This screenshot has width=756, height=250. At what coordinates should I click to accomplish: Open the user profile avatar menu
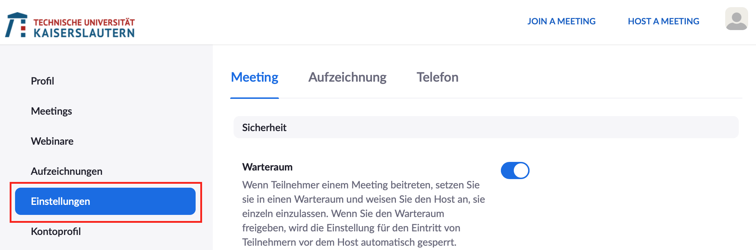point(736,19)
